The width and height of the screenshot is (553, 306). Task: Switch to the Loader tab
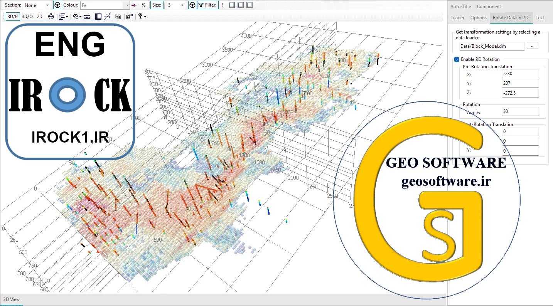(x=457, y=18)
